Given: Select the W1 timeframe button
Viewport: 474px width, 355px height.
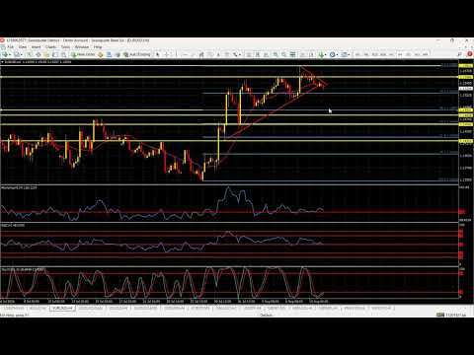Looking at the screenshot, I should click(x=417, y=54).
